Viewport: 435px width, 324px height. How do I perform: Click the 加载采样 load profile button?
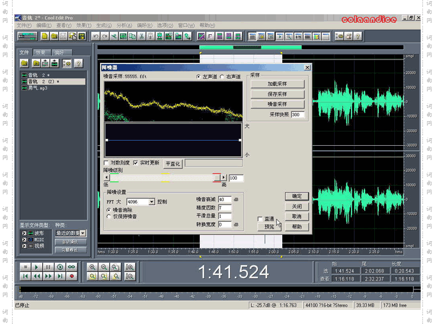[278, 84]
